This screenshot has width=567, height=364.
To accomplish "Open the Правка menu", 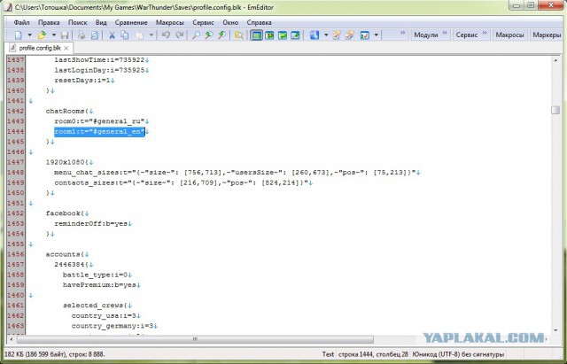I will (x=49, y=22).
